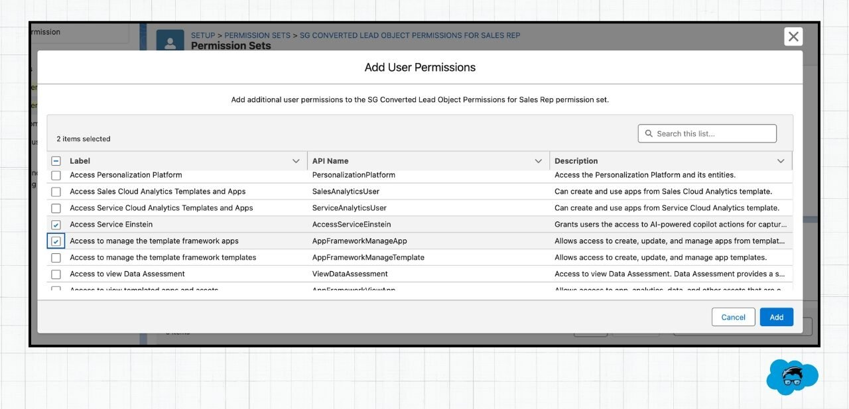Click the SalesAnalyticsUser API name cell
This screenshot has width=849, height=409.
(x=344, y=192)
